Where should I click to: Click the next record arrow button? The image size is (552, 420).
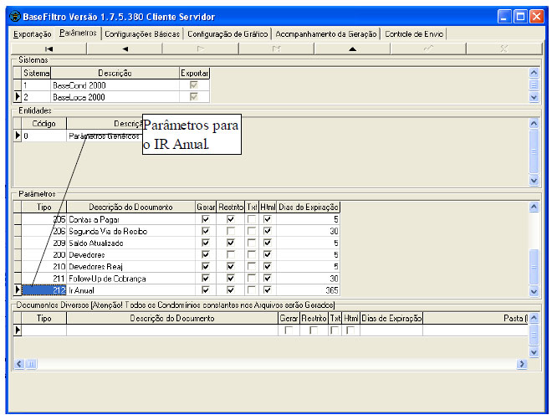(200, 49)
